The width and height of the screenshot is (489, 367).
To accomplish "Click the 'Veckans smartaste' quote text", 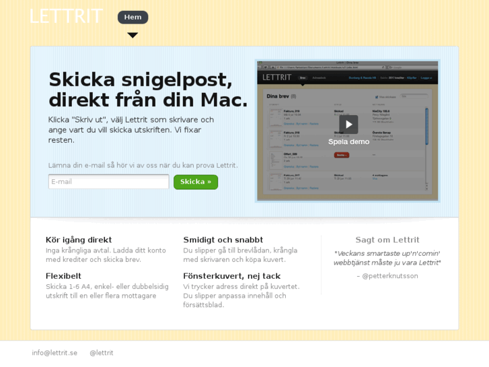I will point(387,258).
